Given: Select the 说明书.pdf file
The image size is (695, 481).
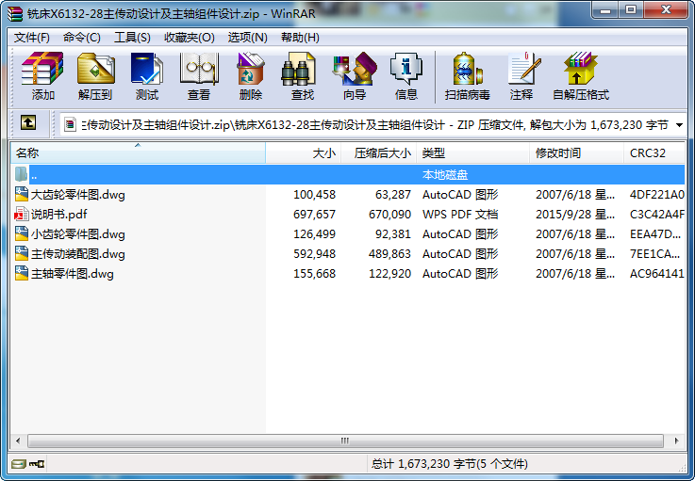Looking at the screenshot, I should pyautogui.click(x=58, y=215).
